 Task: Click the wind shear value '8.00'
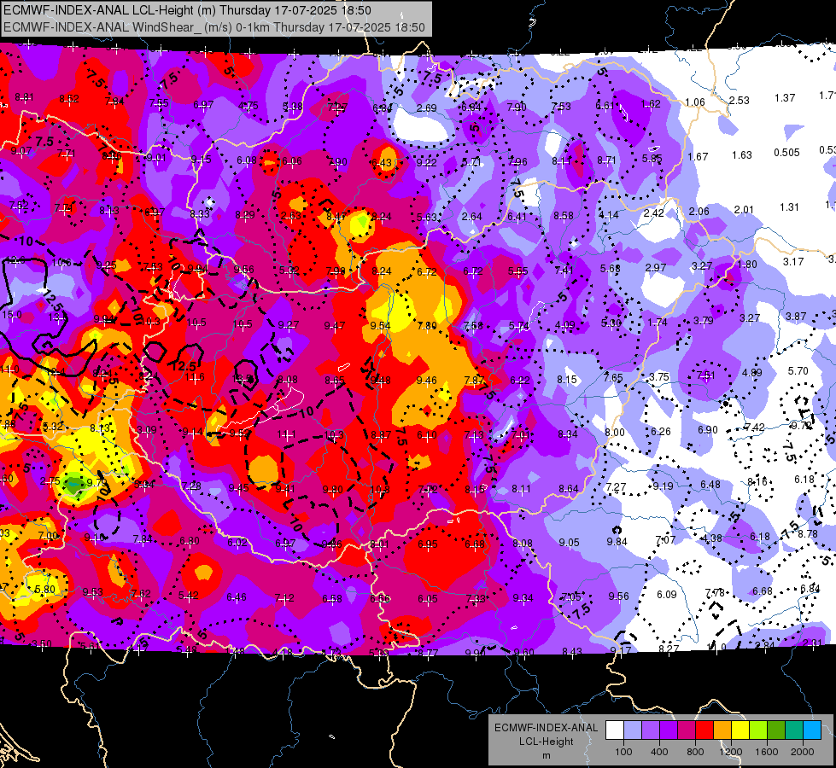coord(614,433)
